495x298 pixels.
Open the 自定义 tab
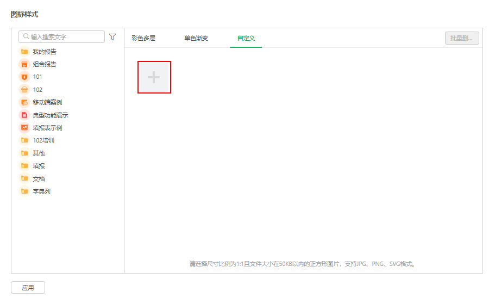pos(246,39)
